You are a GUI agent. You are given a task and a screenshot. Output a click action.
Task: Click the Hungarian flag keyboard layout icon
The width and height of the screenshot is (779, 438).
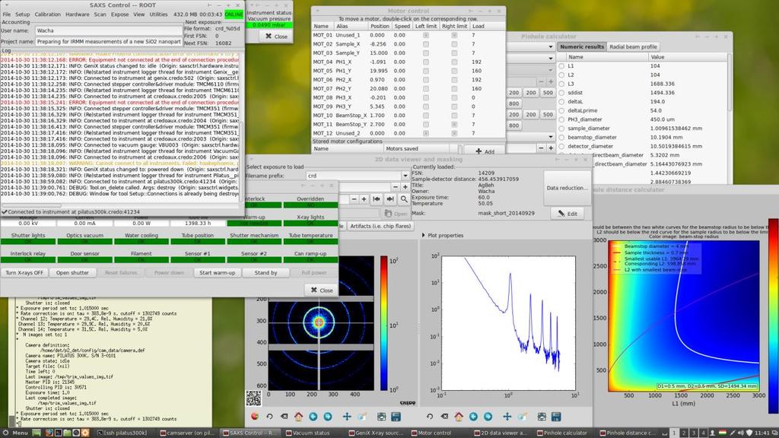(723, 433)
